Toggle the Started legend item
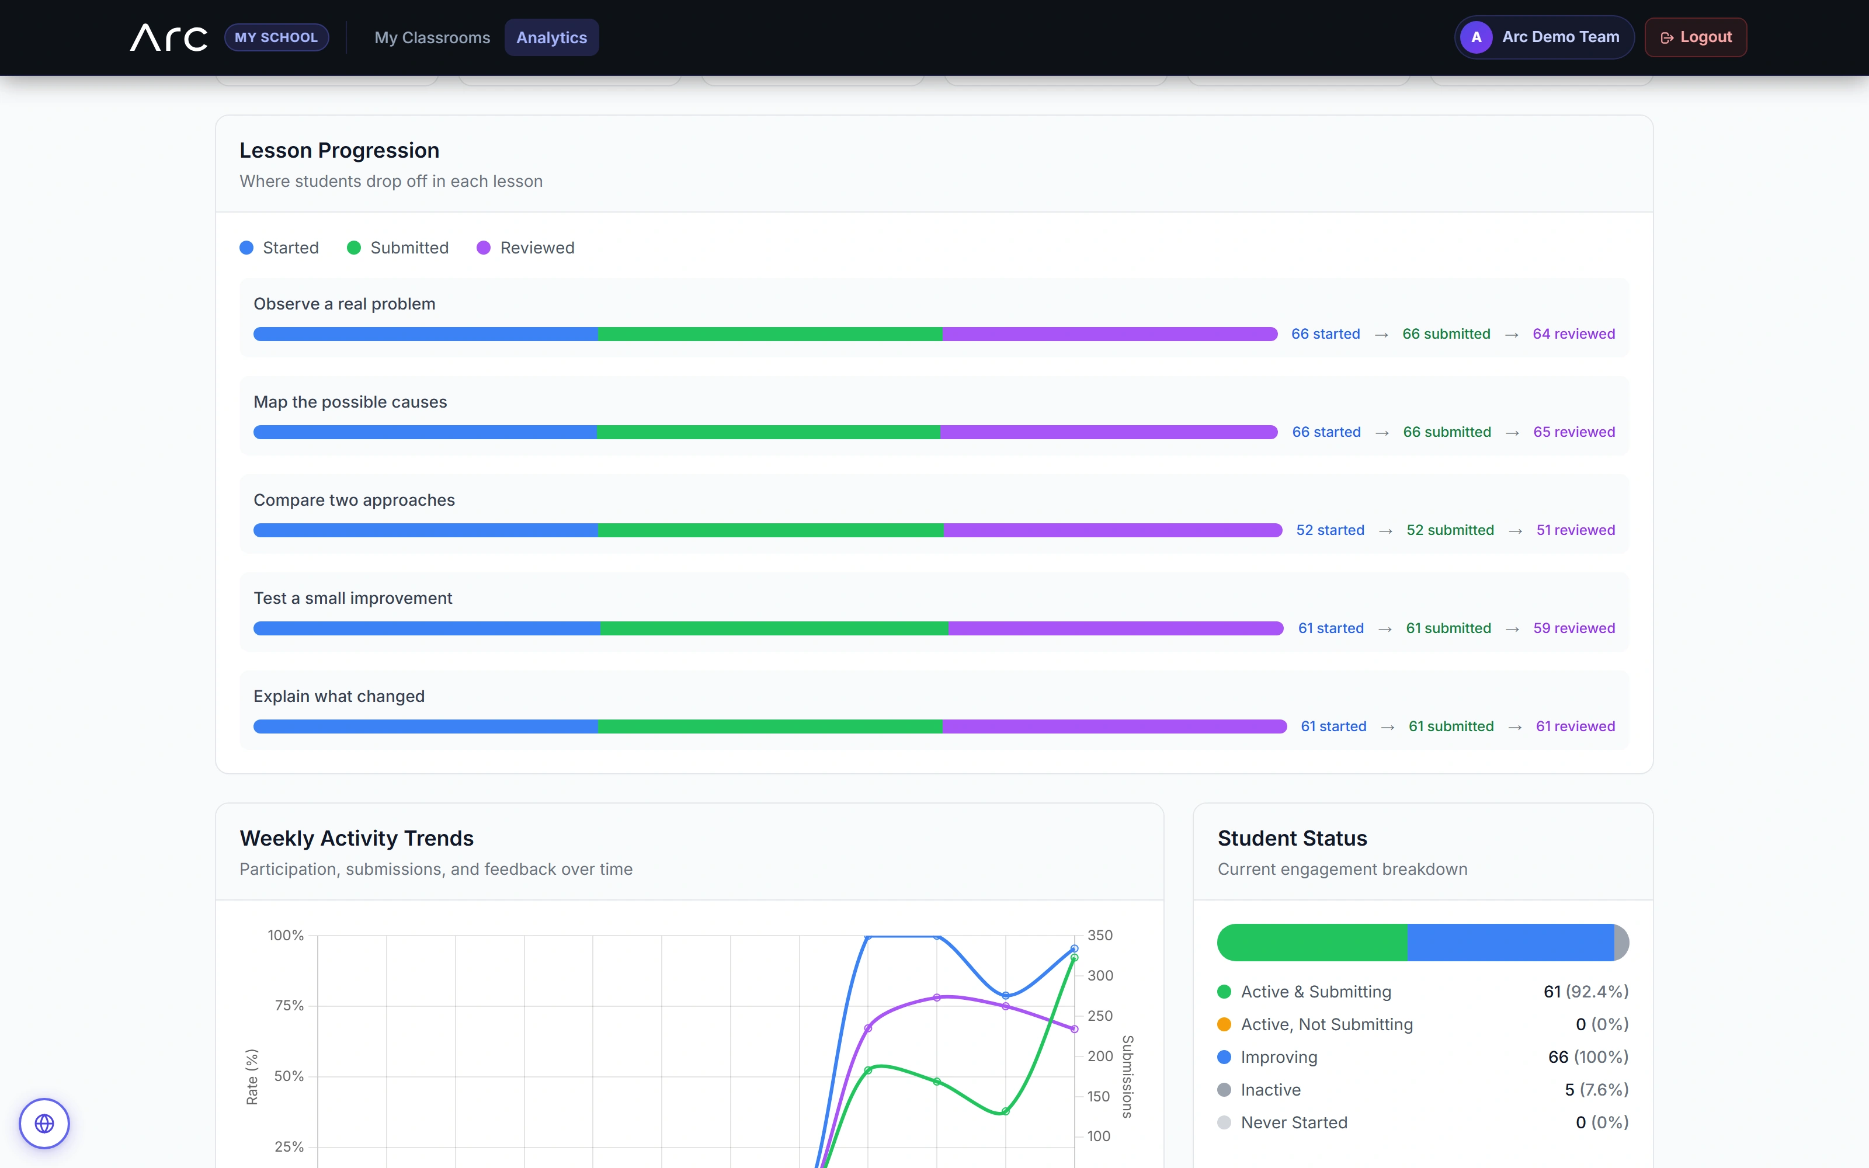This screenshot has height=1168, width=1869. (x=279, y=247)
